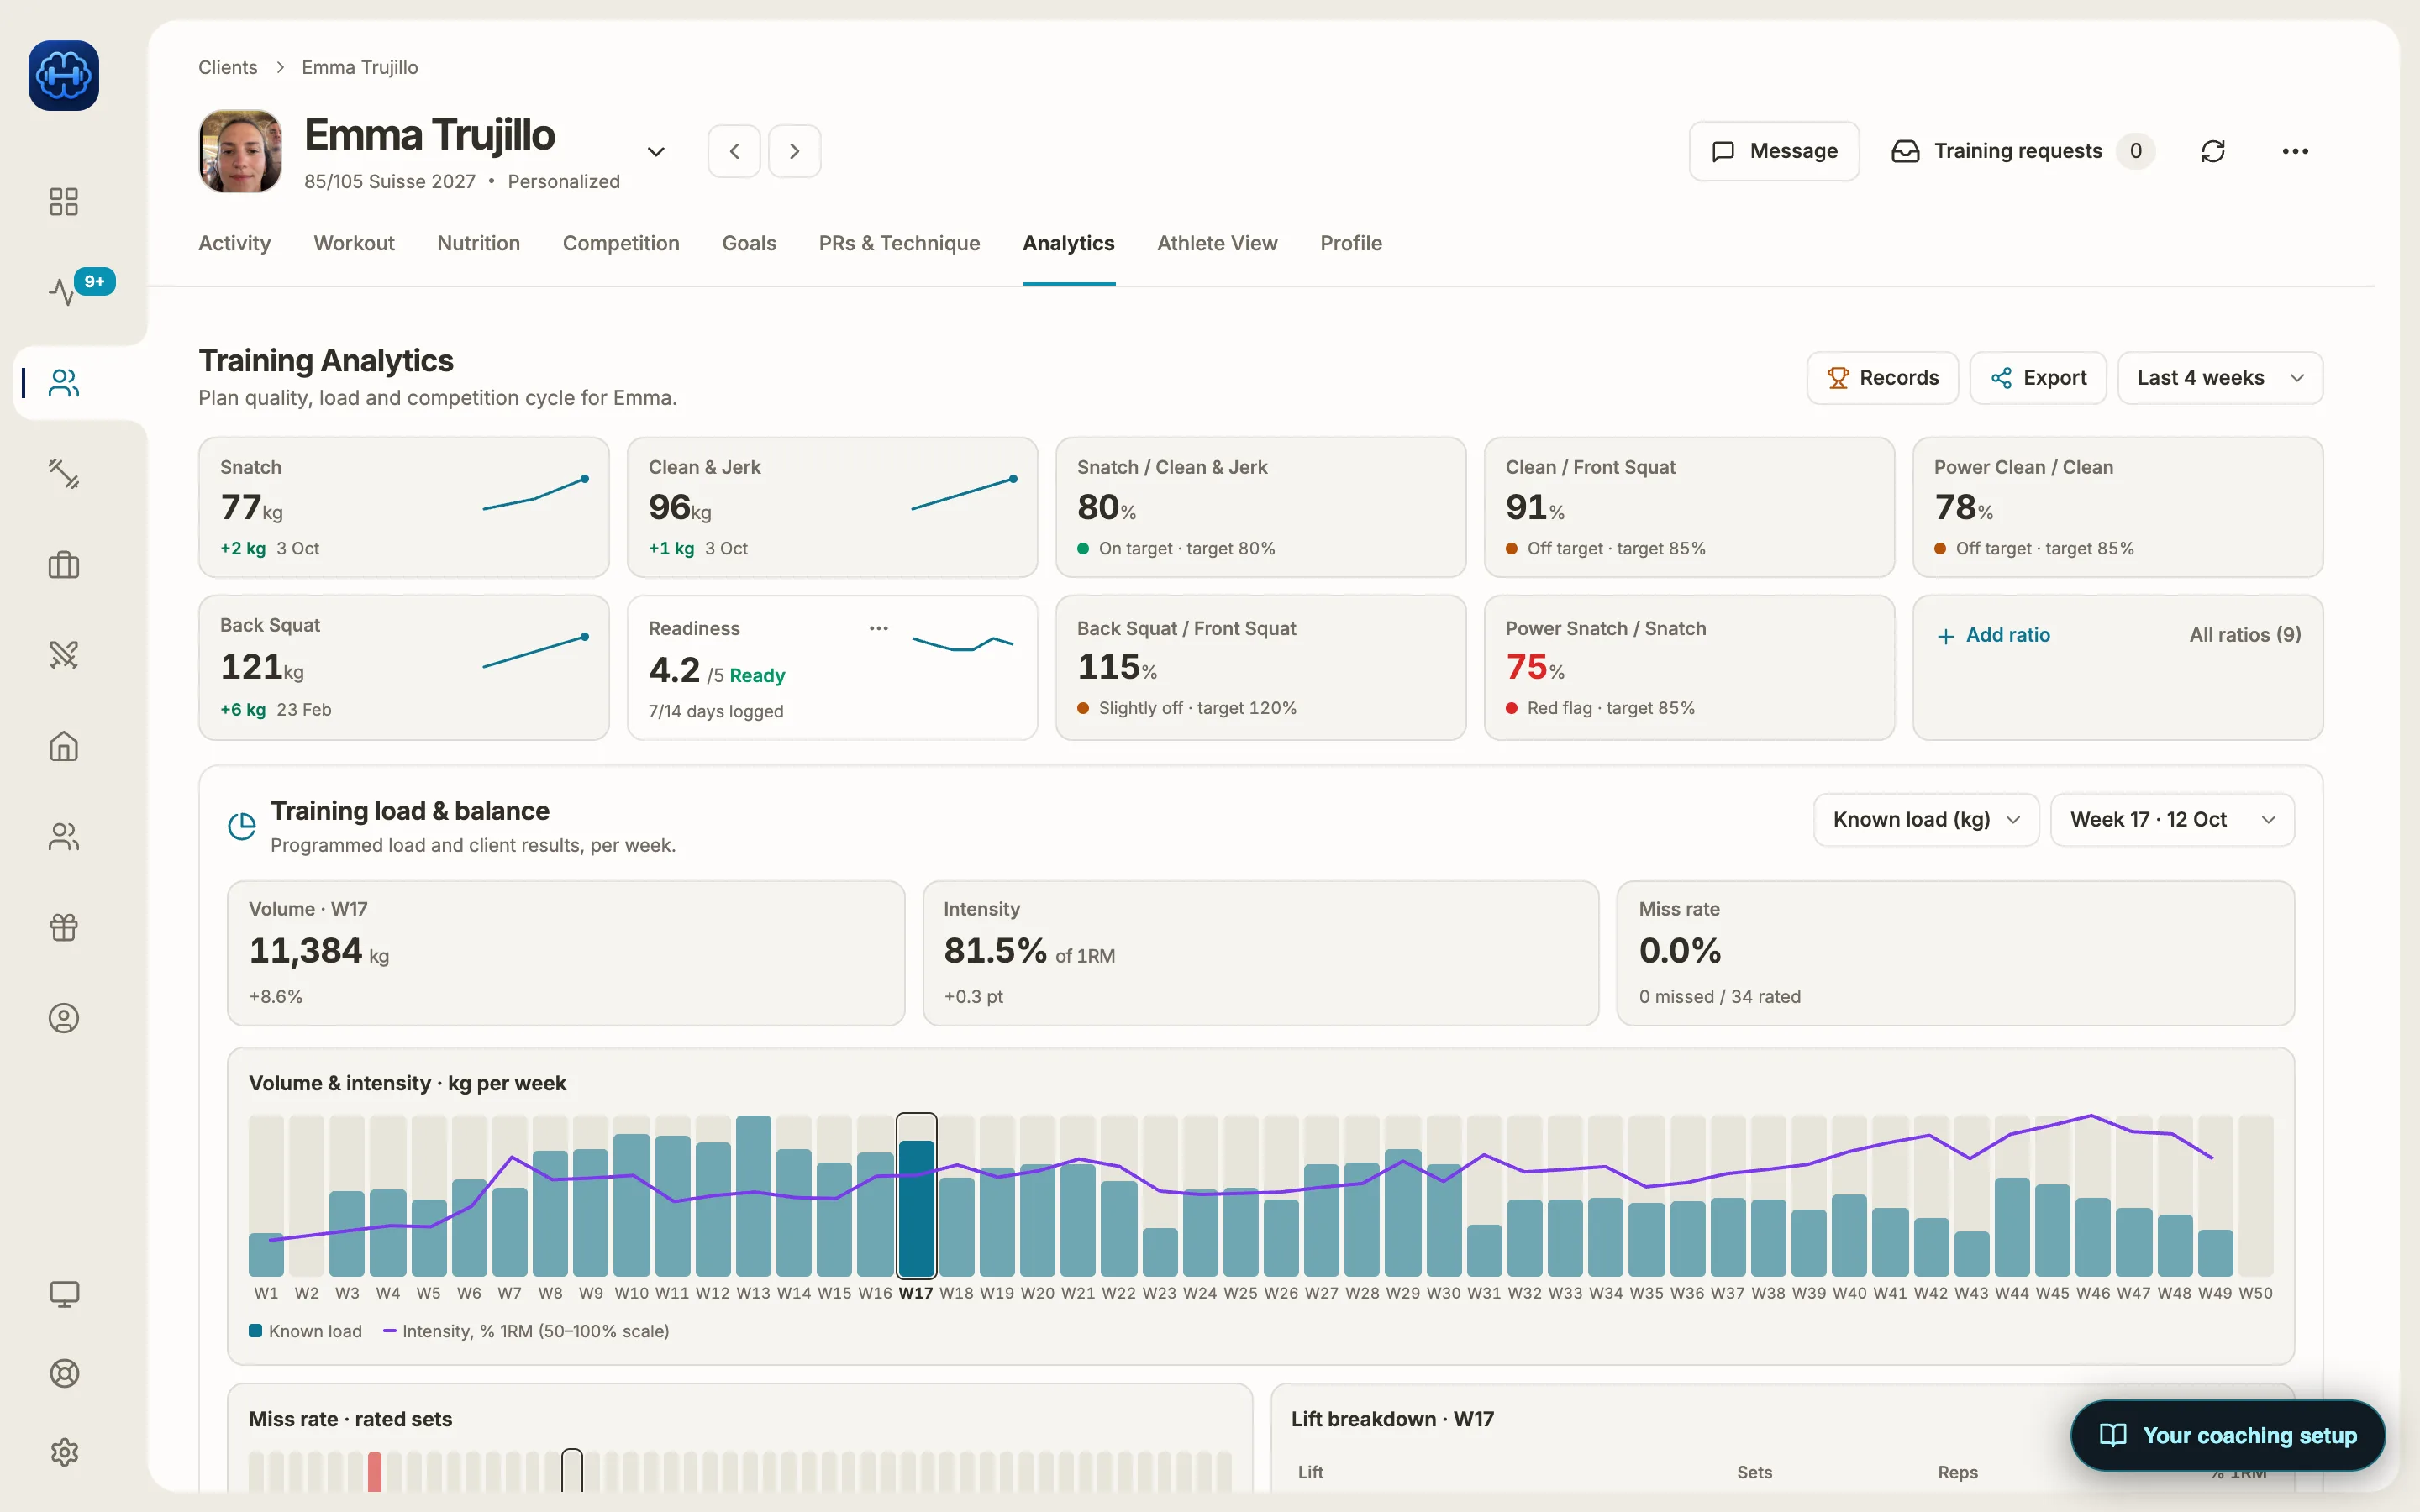Viewport: 2420px width, 1512px height.
Task: Open the three-dot more options menu in header
Action: (x=2295, y=151)
